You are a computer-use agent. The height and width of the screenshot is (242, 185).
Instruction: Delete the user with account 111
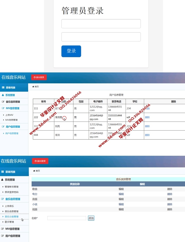(147, 109)
